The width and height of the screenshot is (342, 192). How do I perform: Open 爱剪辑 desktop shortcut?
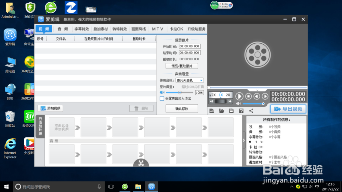pos(10,37)
